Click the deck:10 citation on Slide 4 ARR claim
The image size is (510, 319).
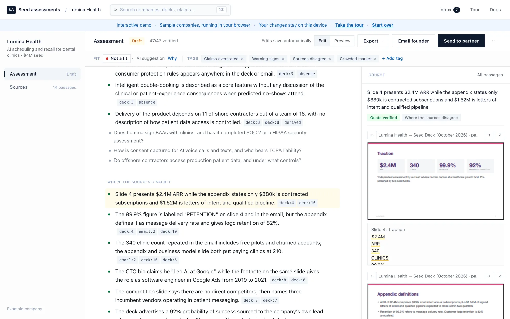point(307,203)
